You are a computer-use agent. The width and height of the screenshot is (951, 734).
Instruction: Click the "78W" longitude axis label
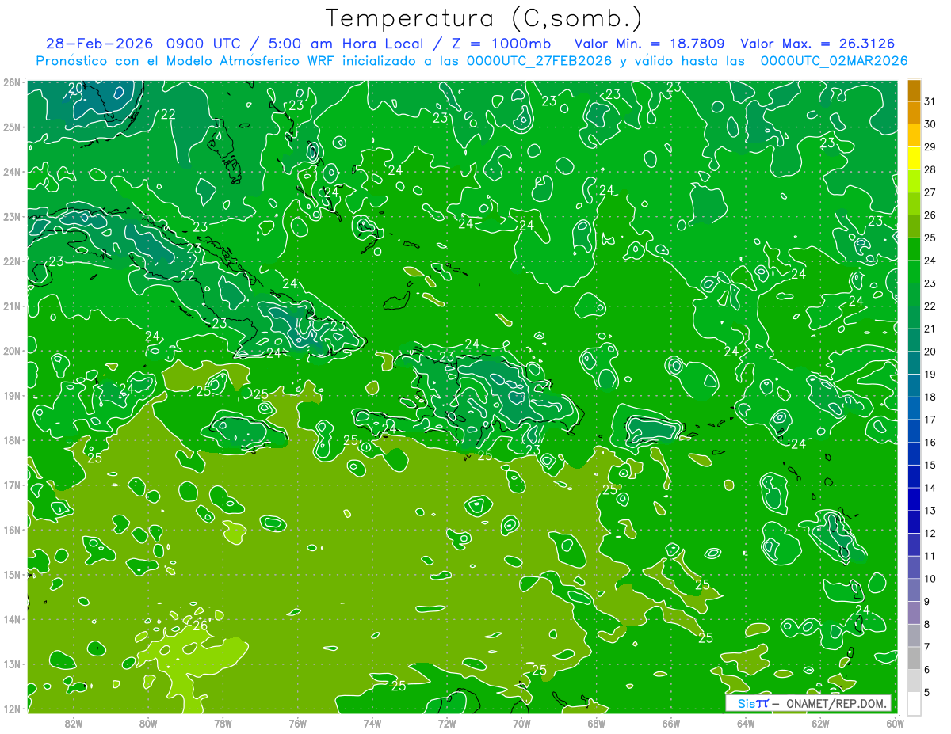tap(223, 722)
